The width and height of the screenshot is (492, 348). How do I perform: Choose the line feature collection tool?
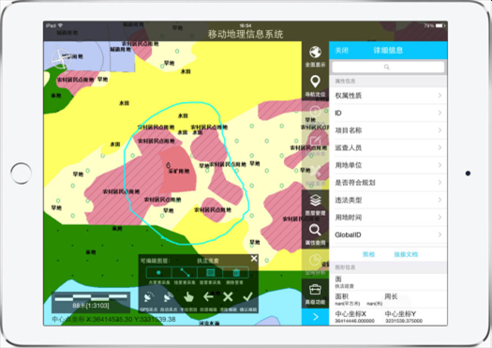pyautogui.click(x=185, y=273)
